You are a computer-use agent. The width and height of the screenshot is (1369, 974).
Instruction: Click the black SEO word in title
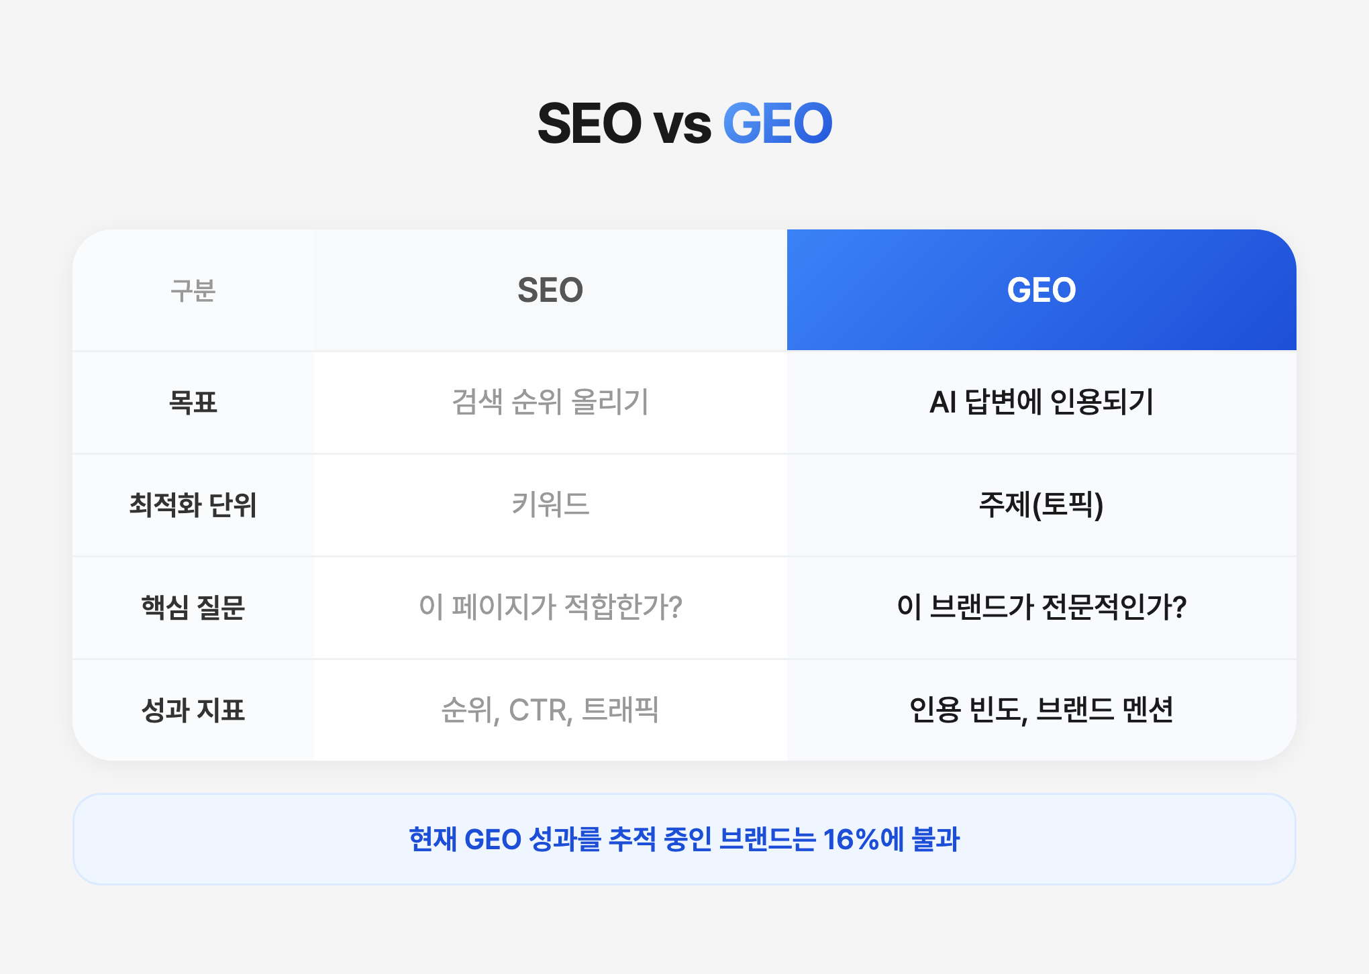589,123
